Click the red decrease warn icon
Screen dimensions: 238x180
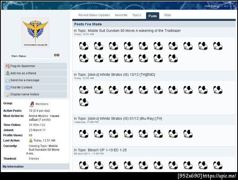[x=58, y=55]
